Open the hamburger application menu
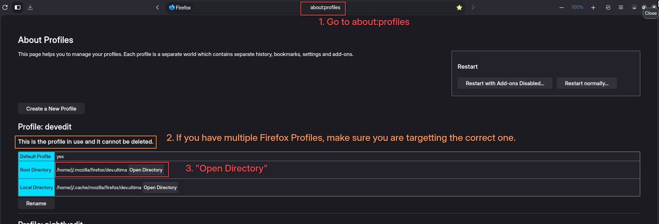659x224 pixels. click(621, 7)
